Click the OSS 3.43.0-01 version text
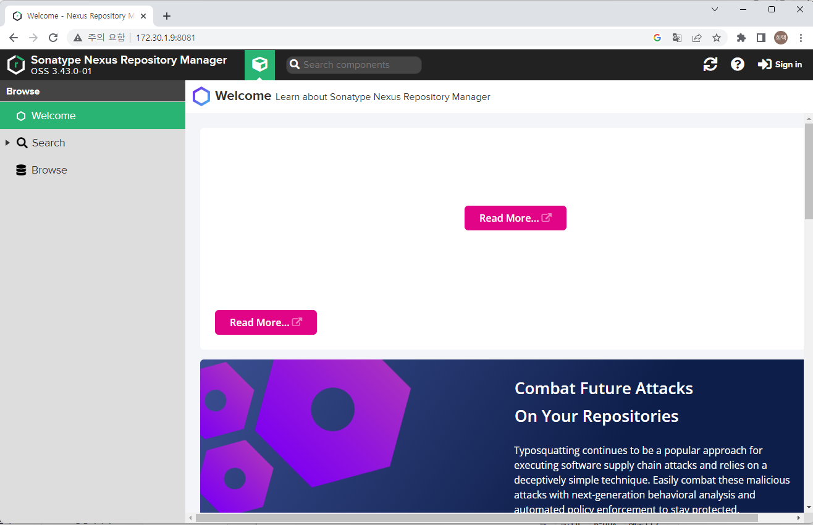 coord(61,72)
